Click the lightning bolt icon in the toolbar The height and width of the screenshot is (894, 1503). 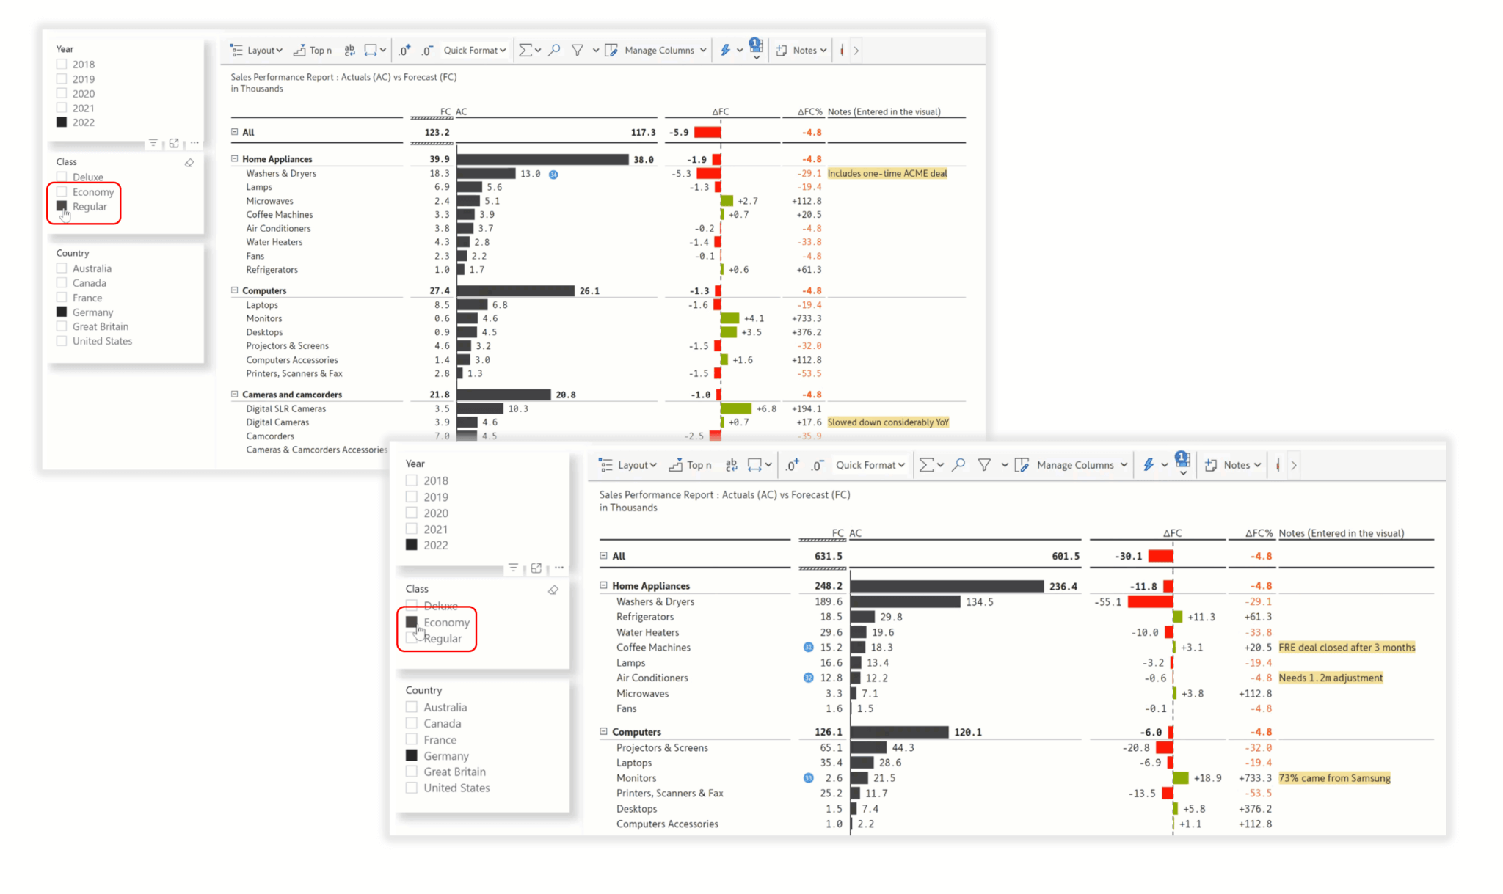[x=725, y=50]
